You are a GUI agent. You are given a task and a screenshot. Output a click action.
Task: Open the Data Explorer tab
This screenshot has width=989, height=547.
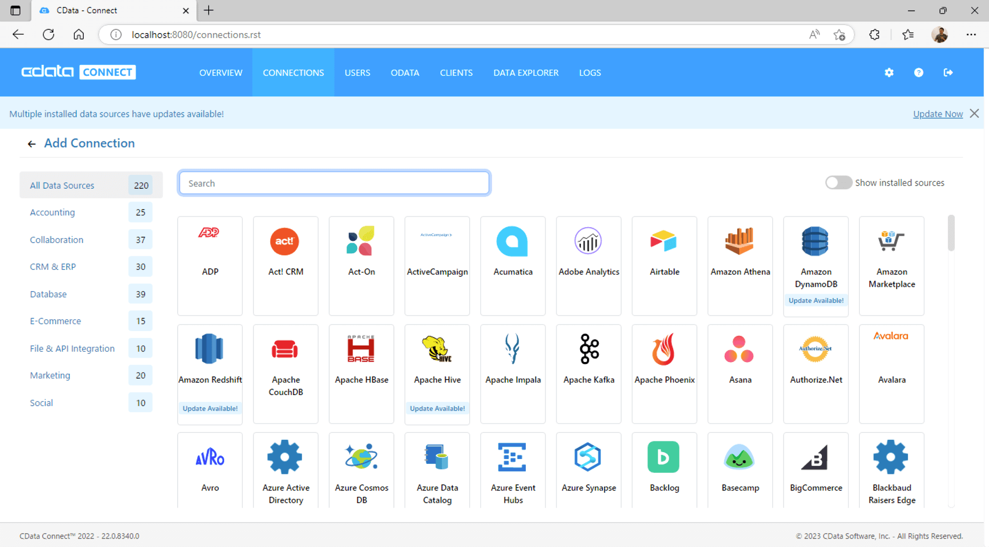coord(526,73)
